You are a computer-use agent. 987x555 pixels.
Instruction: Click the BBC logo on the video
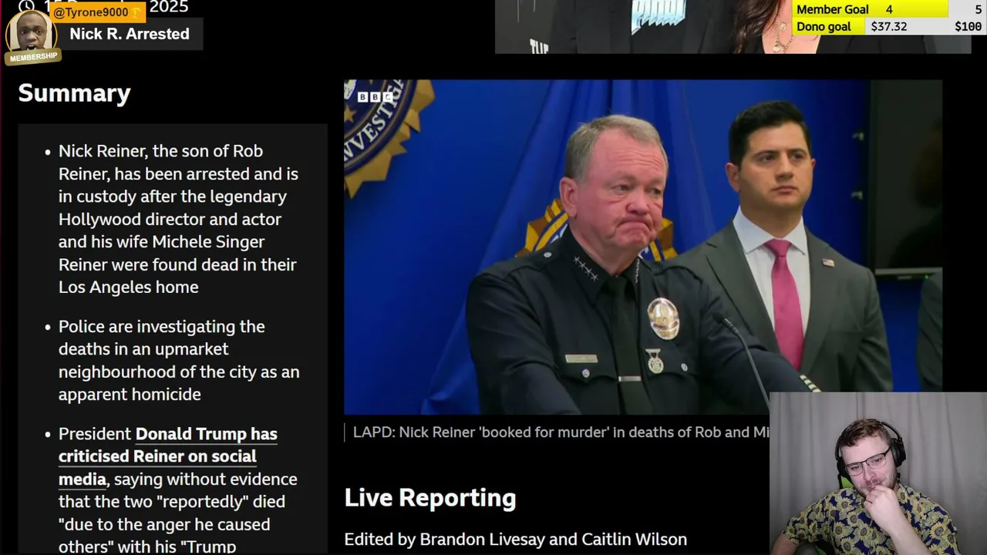point(375,97)
